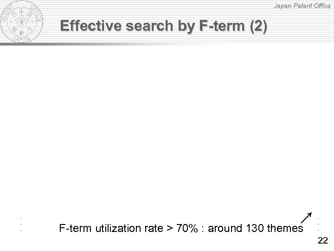
Task: Click the slide title "Effective search by F-term (2)"
Action: [164, 26]
